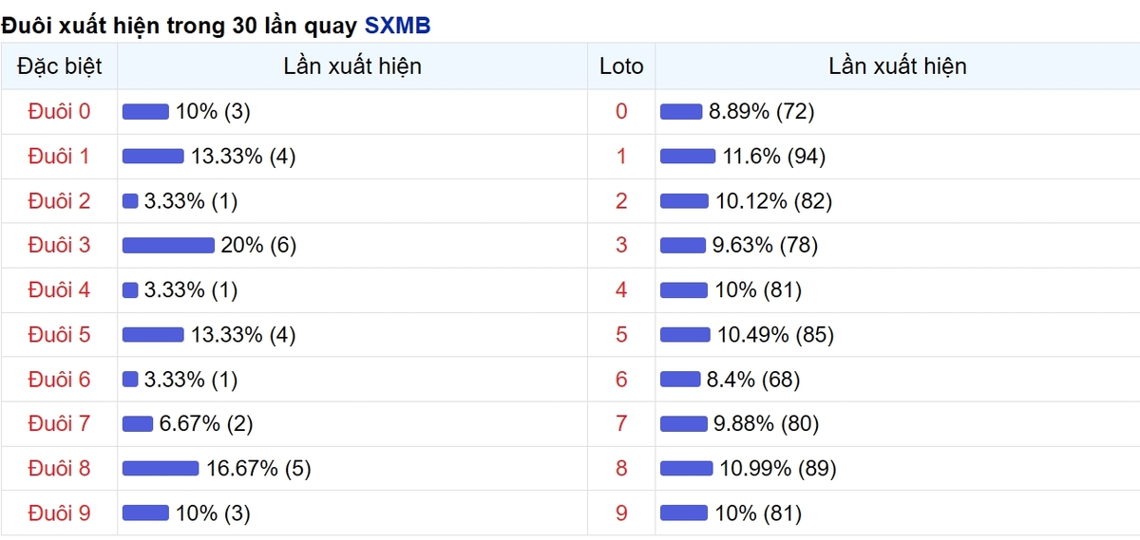Click the Loto number 9 cell
This screenshot has height=540, width=1140.
(x=621, y=513)
